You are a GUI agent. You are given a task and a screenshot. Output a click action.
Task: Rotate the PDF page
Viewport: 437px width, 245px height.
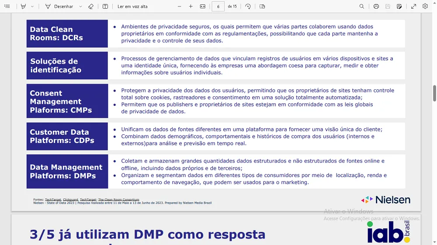point(248,6)
